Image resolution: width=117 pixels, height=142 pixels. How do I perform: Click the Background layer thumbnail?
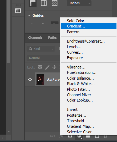click(40, 79)
